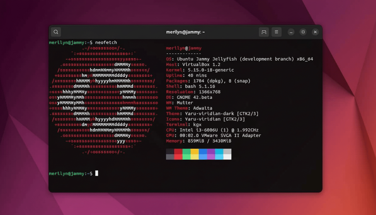The width and height of the screenshot is (376, 215).
Task: Click the merilyn@jammy header text
Action: (x=184, y=48)
